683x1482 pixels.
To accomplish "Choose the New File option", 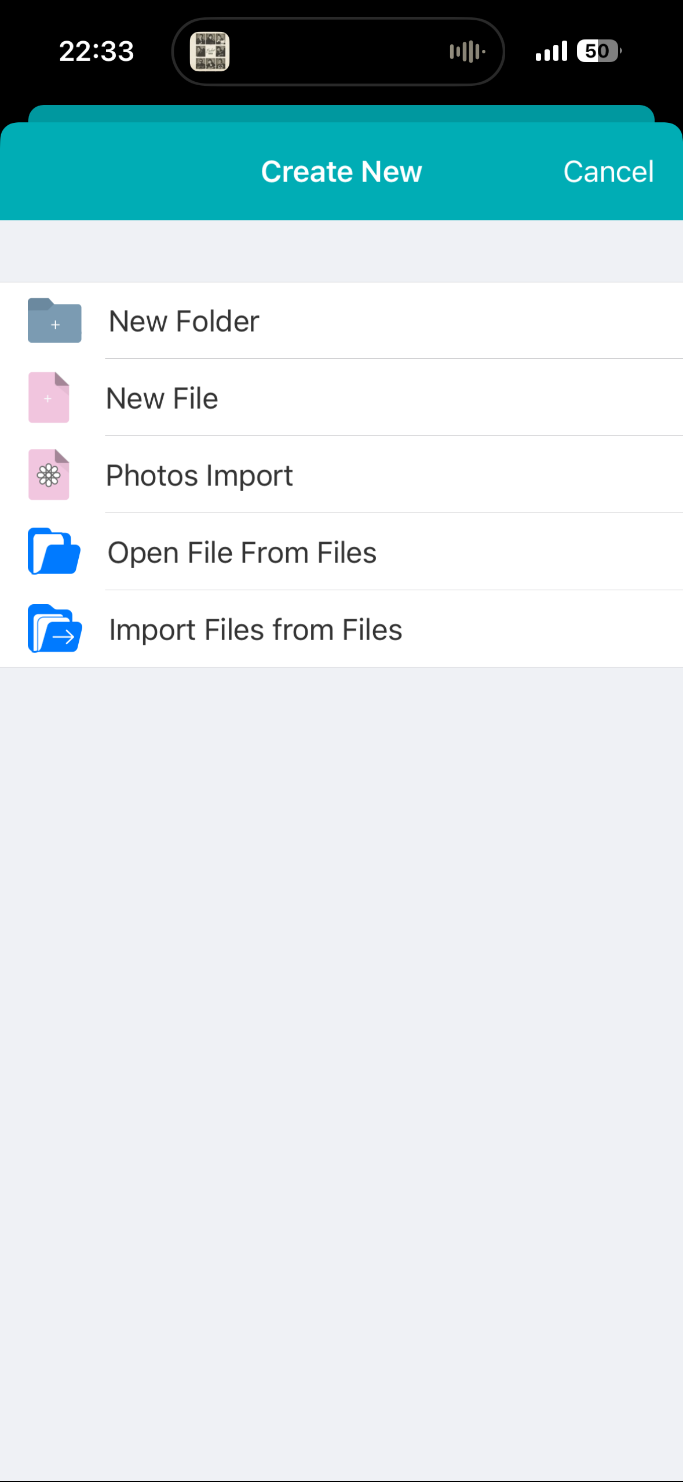I will (x=162, y=398).
